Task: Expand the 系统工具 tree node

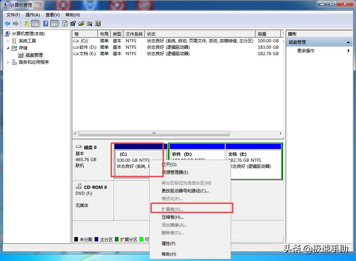Action: click(x=8, y=41)
